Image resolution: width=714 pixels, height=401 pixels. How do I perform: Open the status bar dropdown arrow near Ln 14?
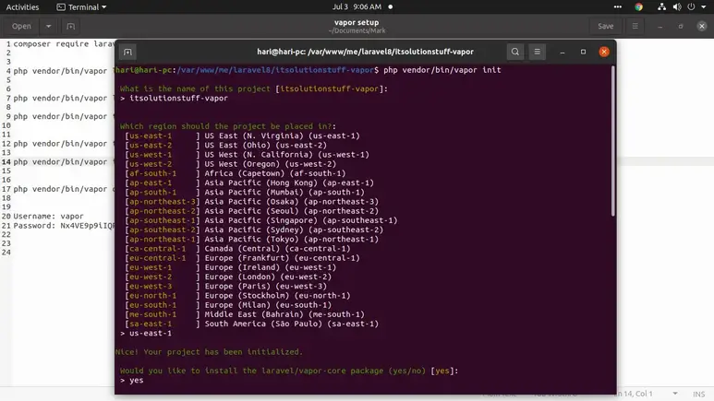675,394
